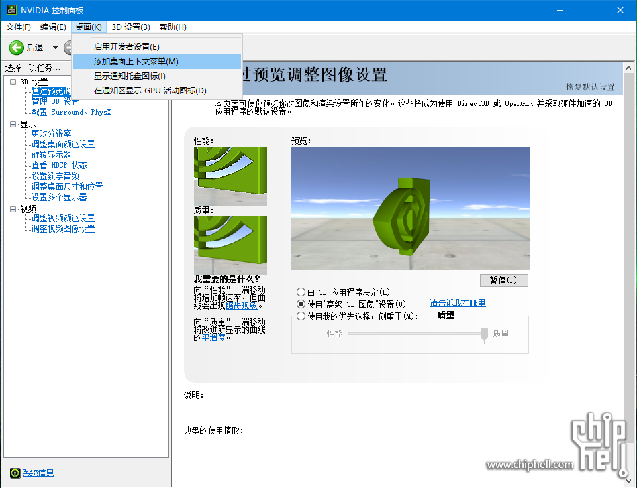The image size is (637, 488).
Task: Click the scrollbar down arrow
Action: pyautogui.click(x=629, y=481)
